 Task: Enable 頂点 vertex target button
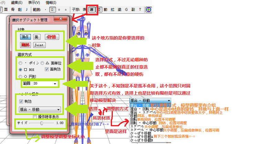point(25,37)
